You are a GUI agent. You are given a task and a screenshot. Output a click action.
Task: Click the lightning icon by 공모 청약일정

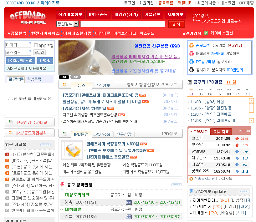(62, 184)
